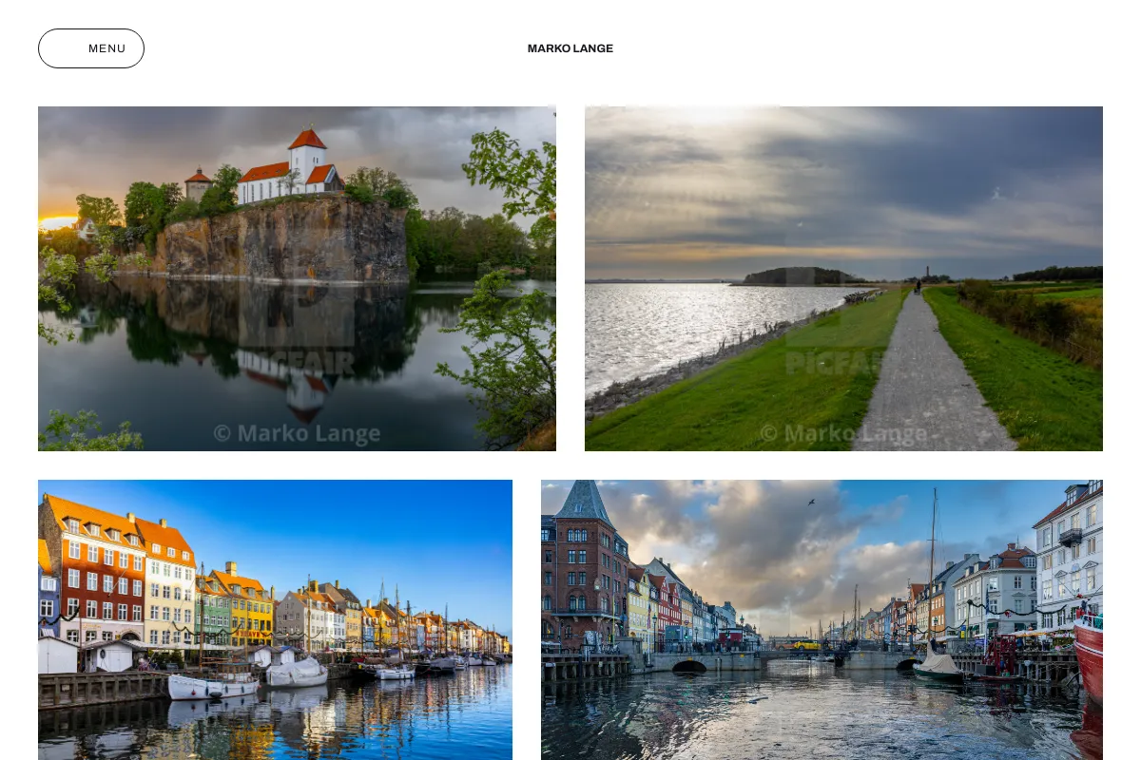
Task: Open the coastal footpath photo
Action: pyautogui.click(x=843, y=278)
